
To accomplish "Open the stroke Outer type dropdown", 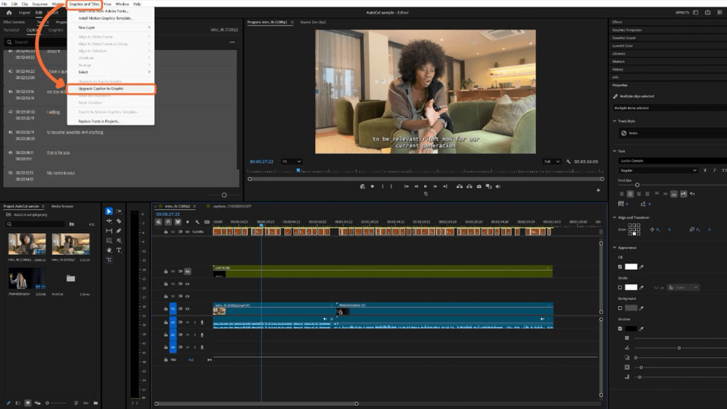I will (x=683, y=288).
